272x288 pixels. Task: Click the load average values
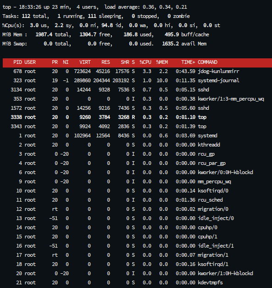(x=165, y=7)
